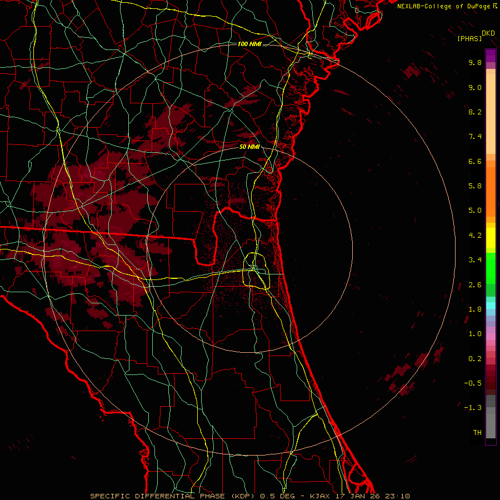
Task: Click the [PHAS] label above the color bar
Action: click(469, 38)
